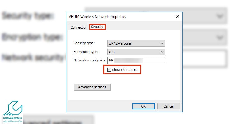Click the Network security key label
249x124 pixels.
89,60
